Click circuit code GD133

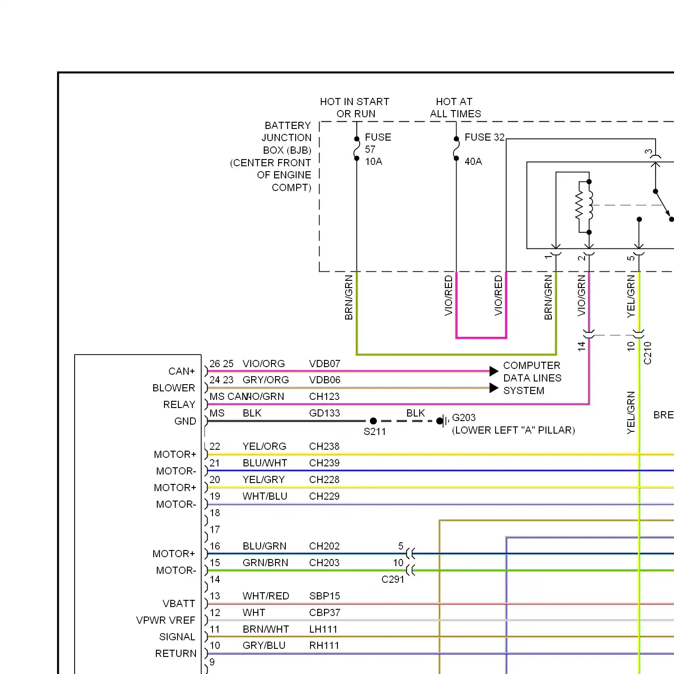pos(324,413)
